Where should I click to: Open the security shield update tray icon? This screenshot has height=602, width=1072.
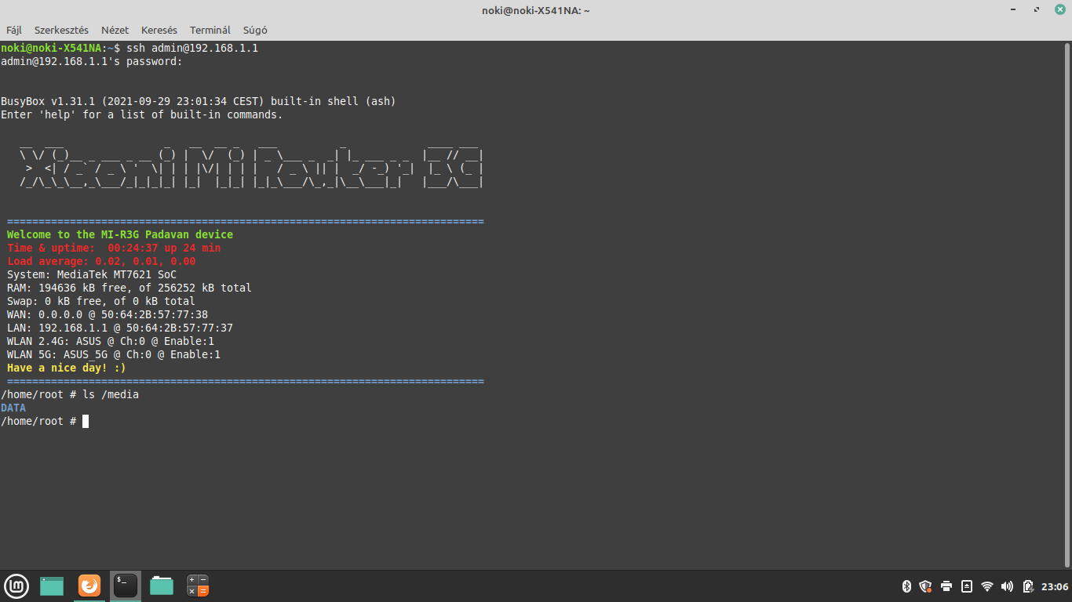(925, 586)
